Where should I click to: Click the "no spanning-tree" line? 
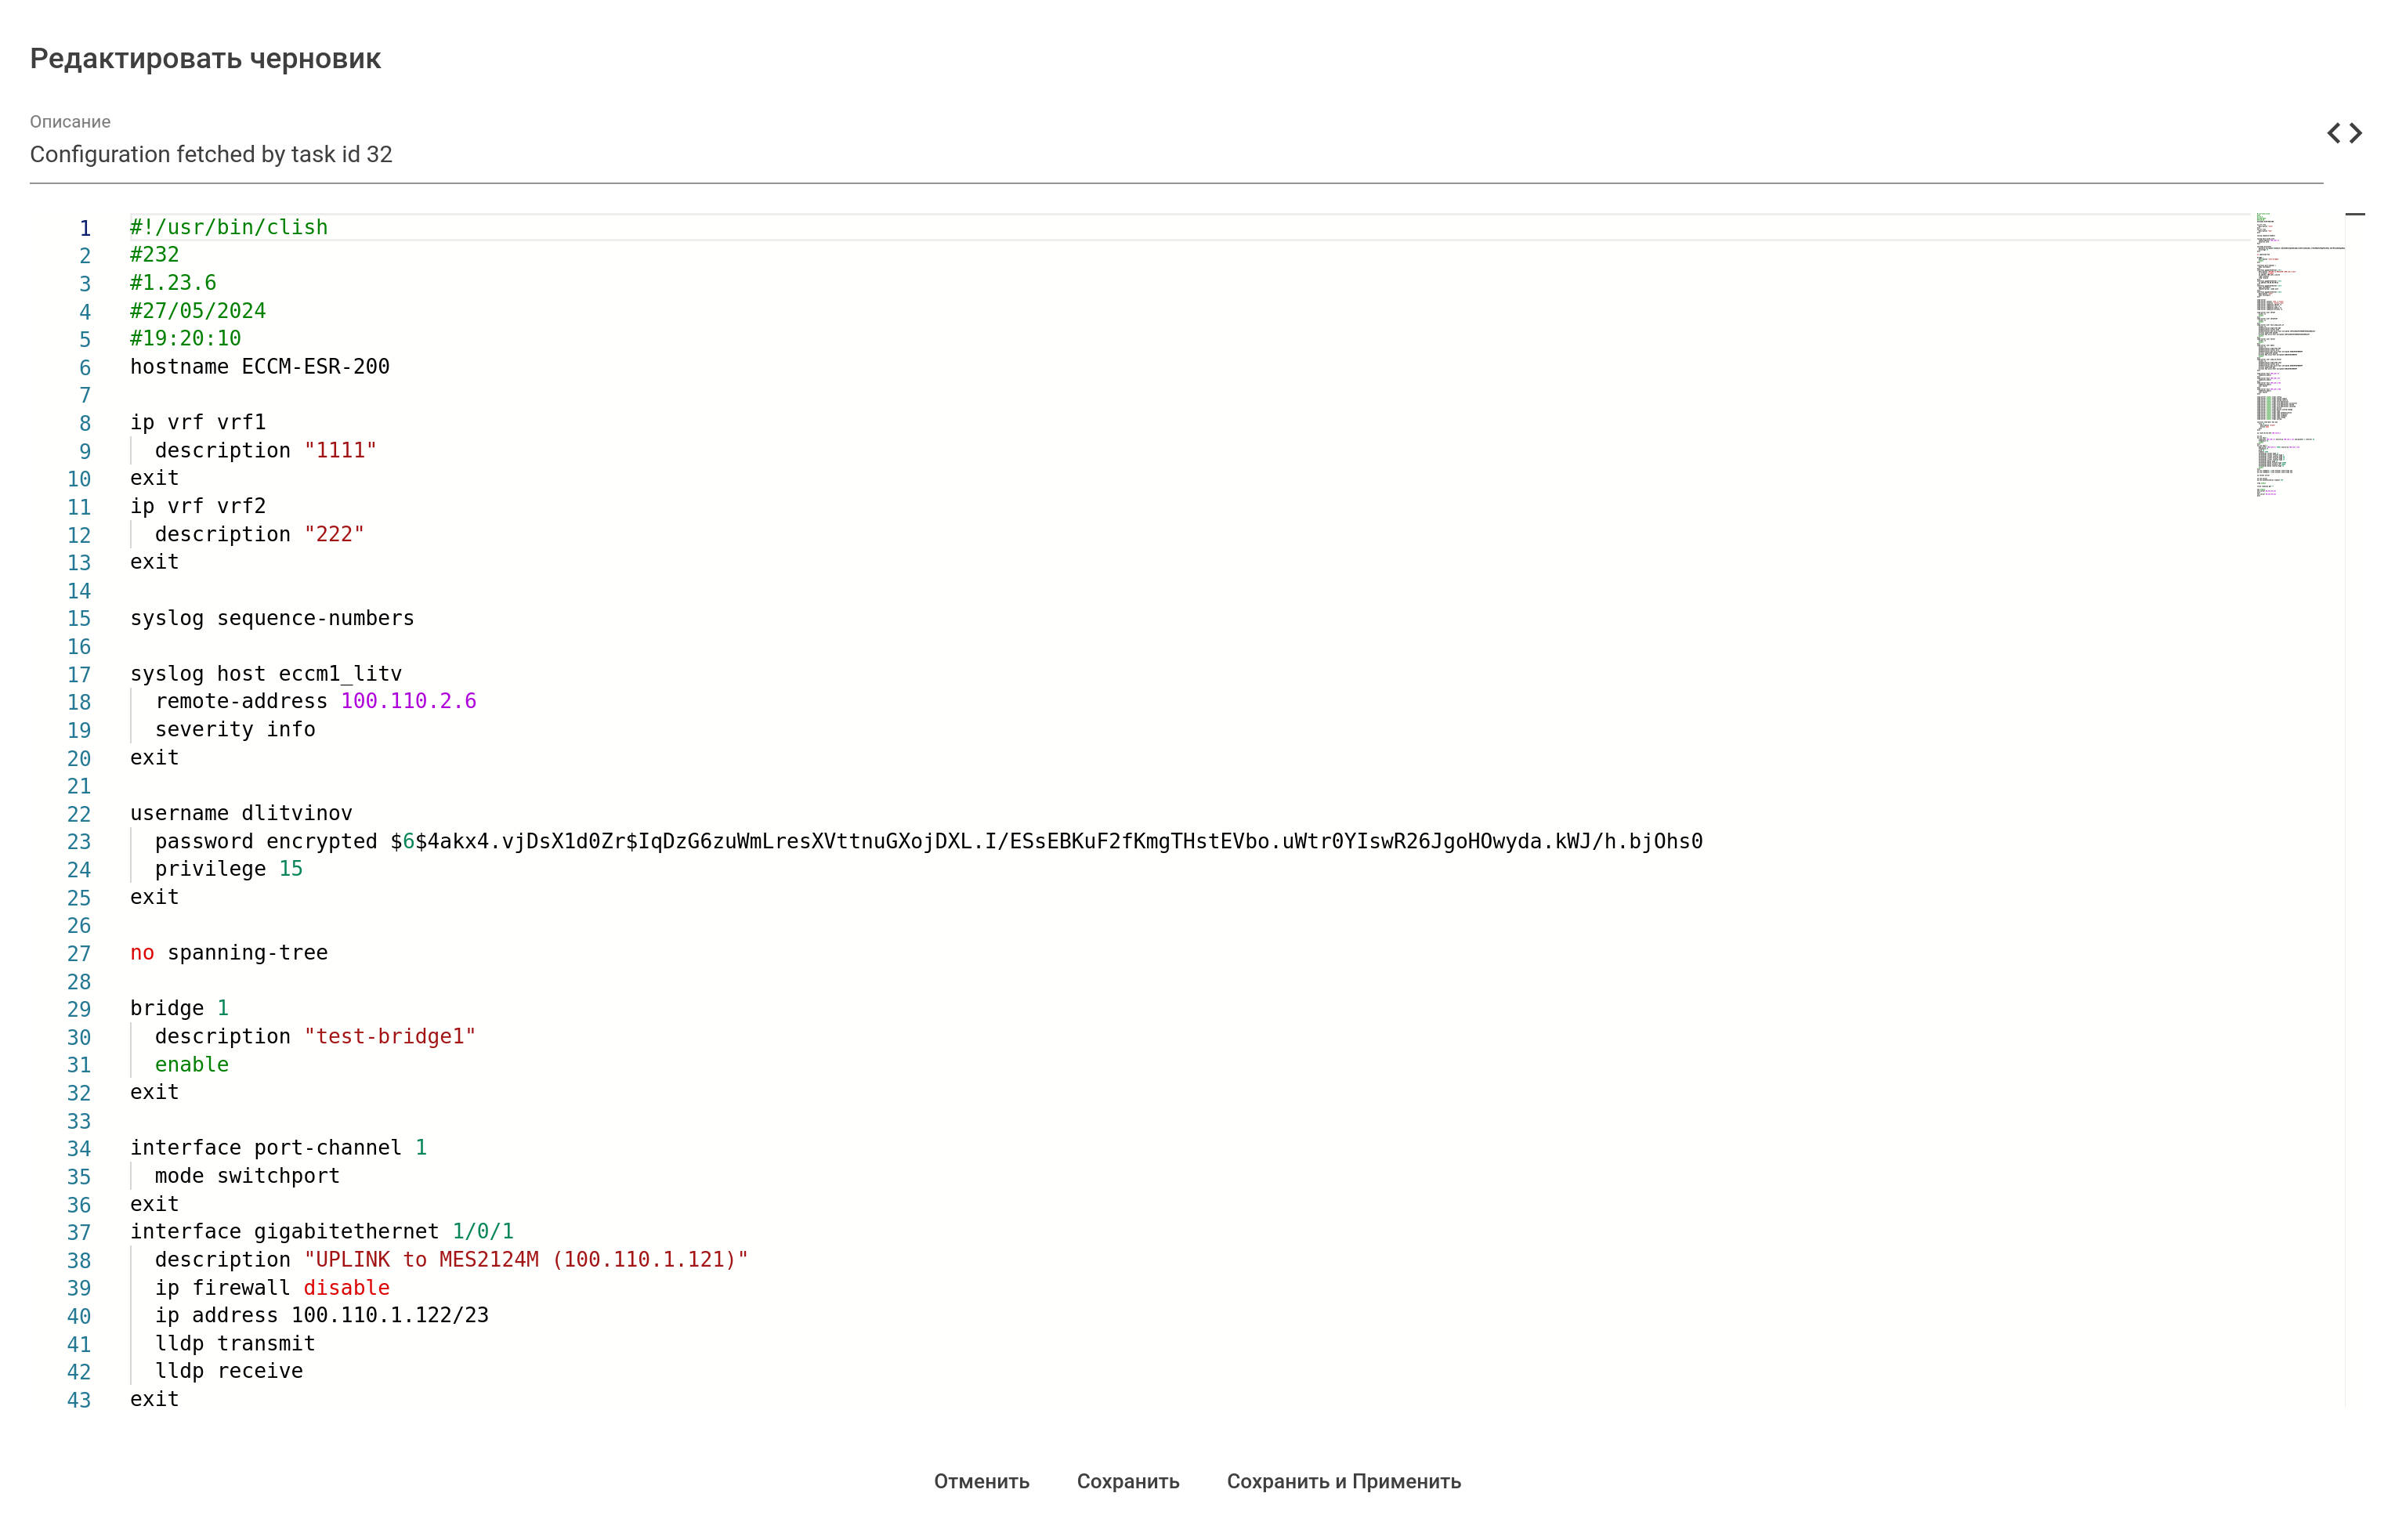(229, 953)
